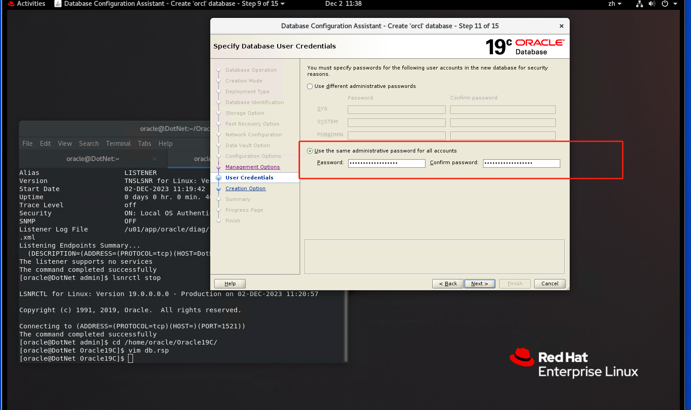Screen dimensions: 691x410
Task: Open the volume speaker icon in top bar
Action: tap(652, 4)
